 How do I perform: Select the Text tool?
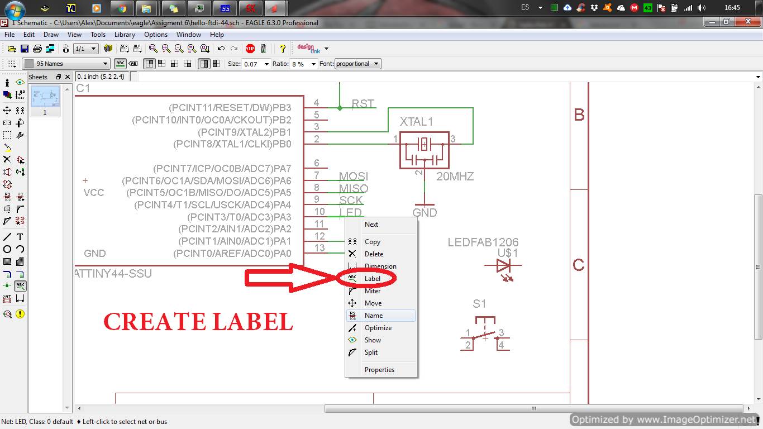point(20,237)
